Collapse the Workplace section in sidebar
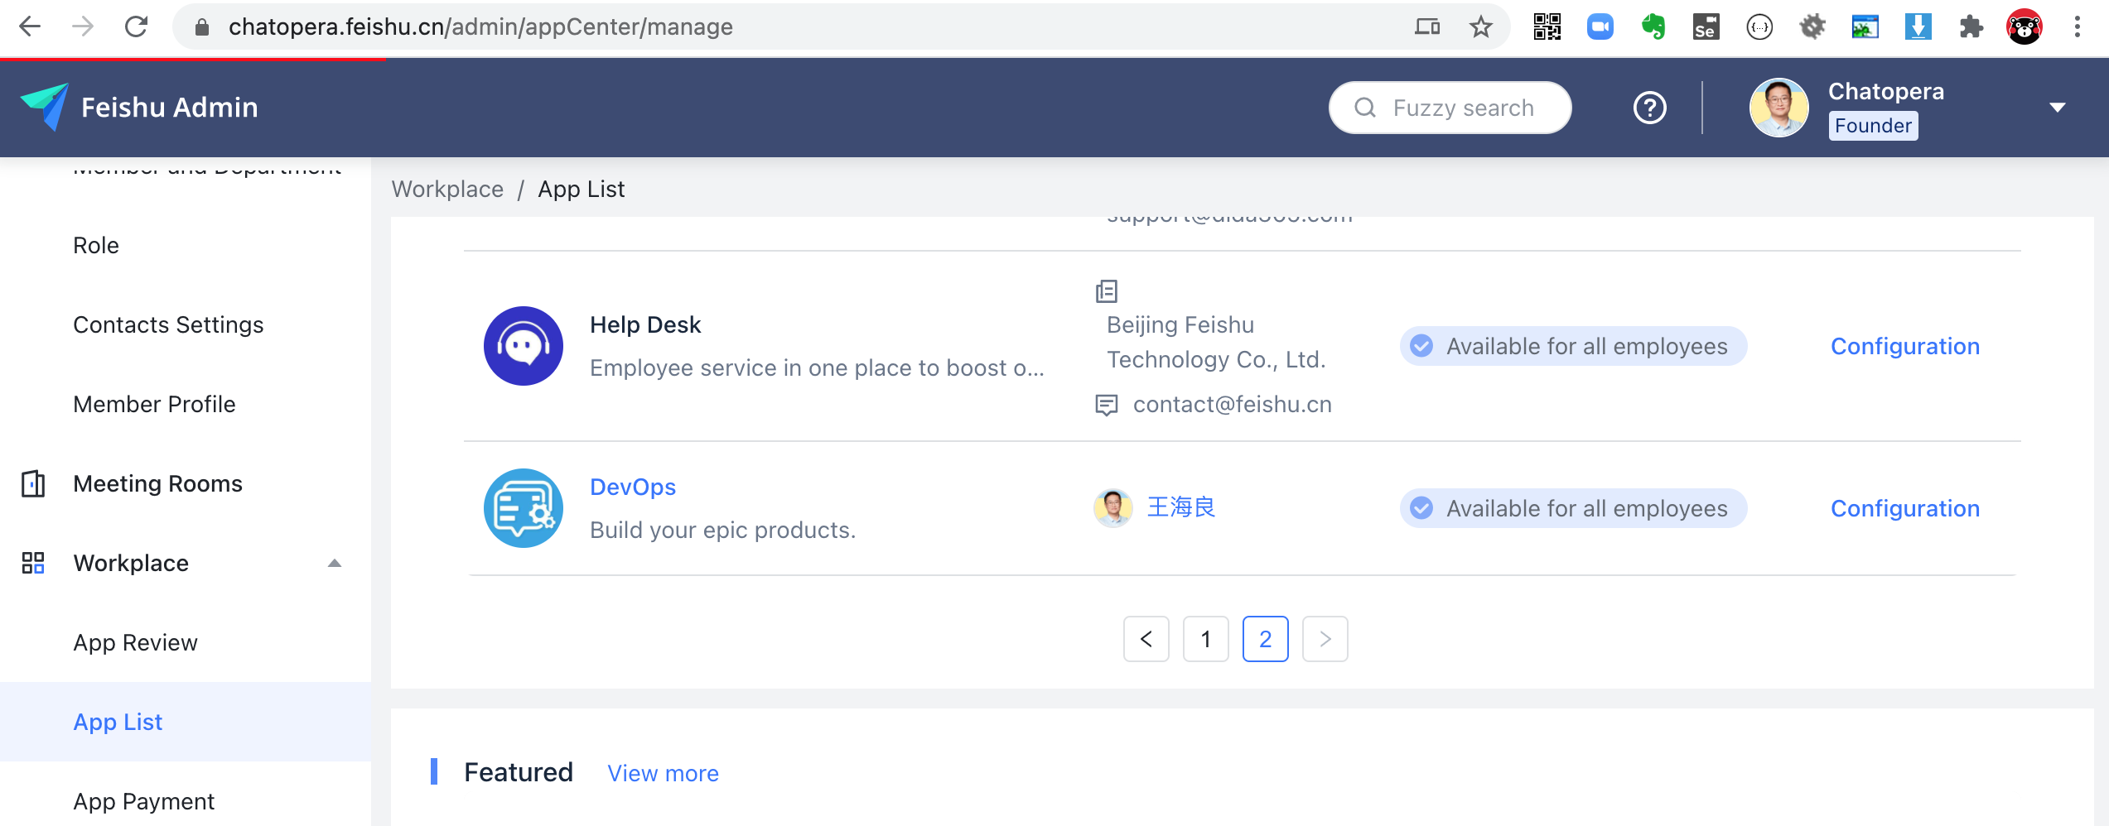This screenshot has width=2109, height=826. point(335,563)
